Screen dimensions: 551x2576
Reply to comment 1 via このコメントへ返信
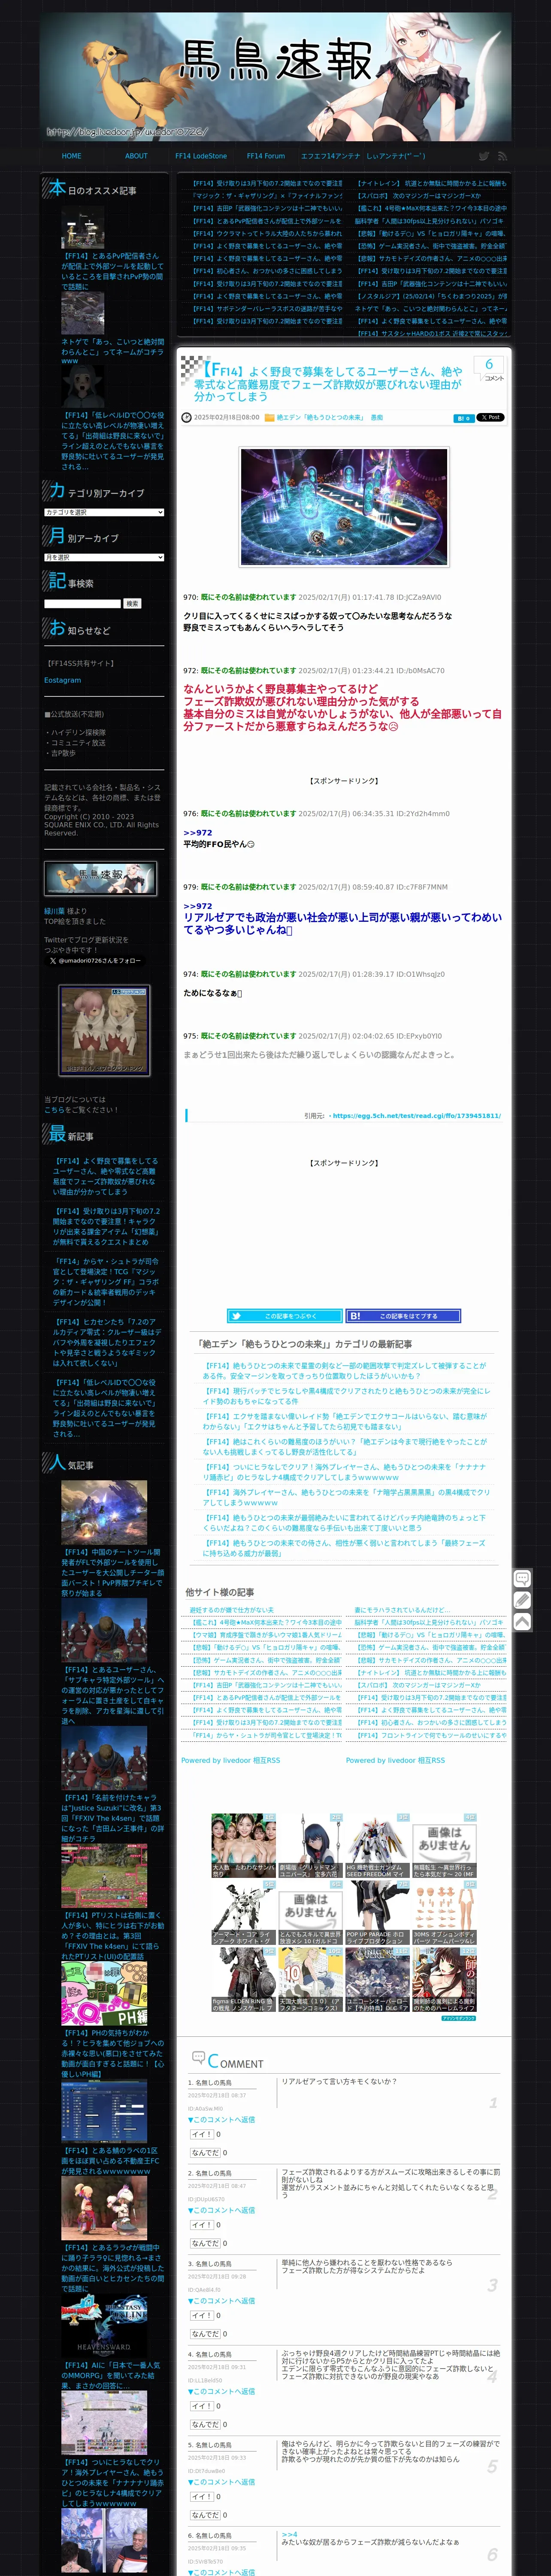pyautogui.click(x=221, y=2120)
